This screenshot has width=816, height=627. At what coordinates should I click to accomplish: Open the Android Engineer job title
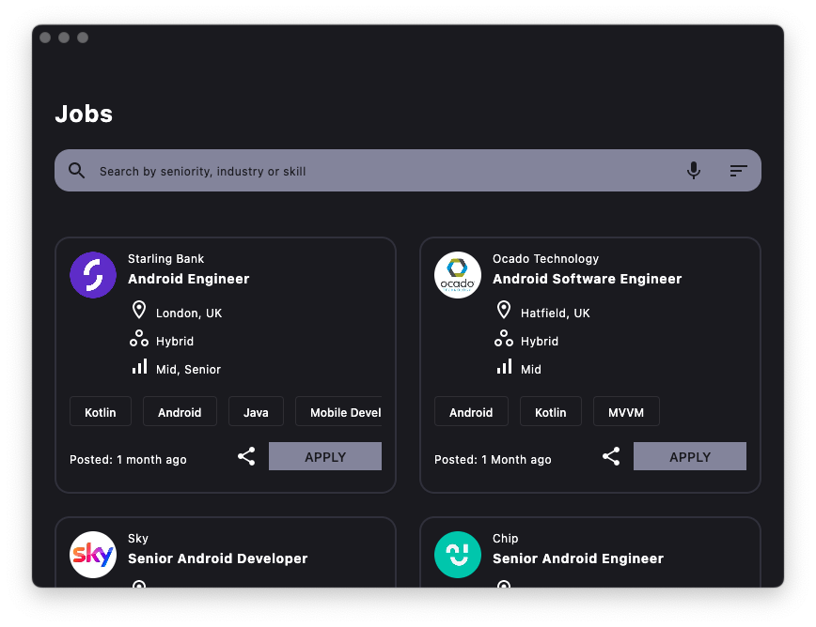189,279
